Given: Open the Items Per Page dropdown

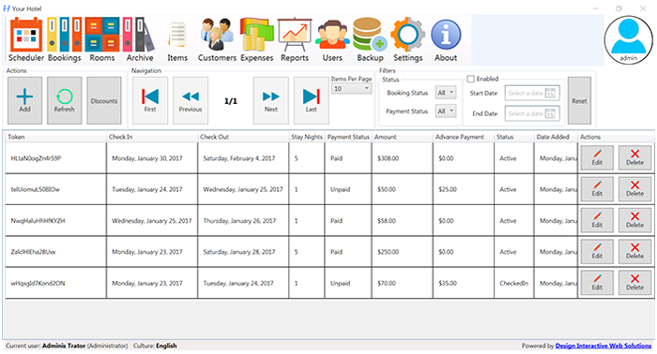Looking at the screenshot, I should tap(351, 89).
